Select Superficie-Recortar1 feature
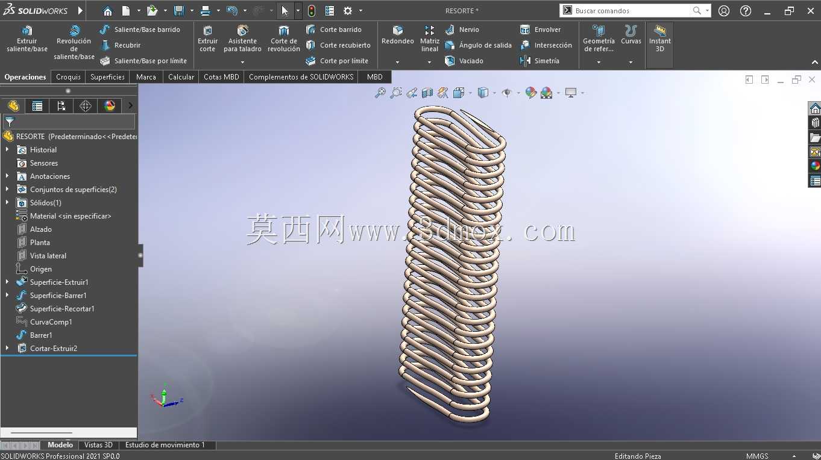 [62, 309]
